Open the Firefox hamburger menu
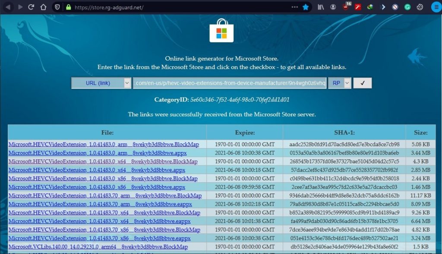 (436, 7)
